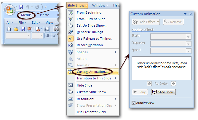Open the Start dropdown in Modify effect
This screenshot has width=198, height=120.
[188, 36]
